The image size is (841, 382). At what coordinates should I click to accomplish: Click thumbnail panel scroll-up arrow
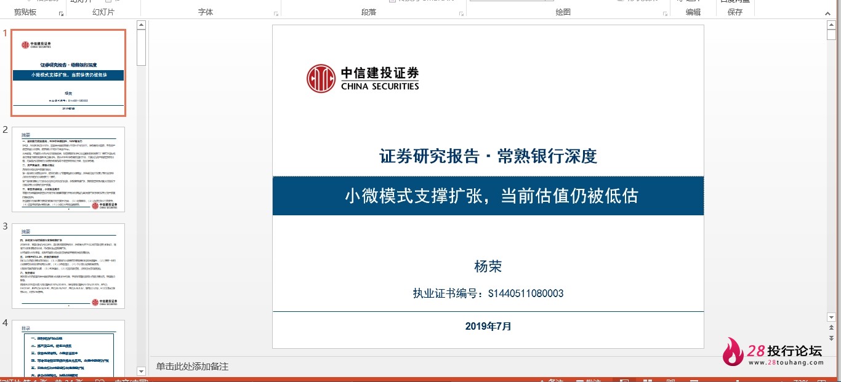(141, 25)
